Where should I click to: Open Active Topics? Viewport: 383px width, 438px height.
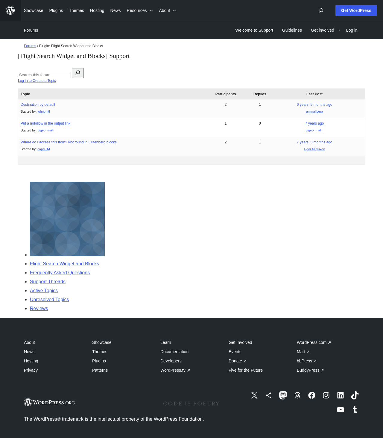coord(44,290)
